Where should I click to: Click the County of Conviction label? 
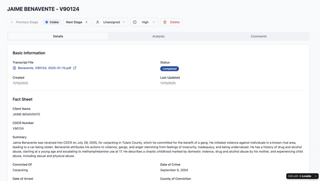[175, 179]
